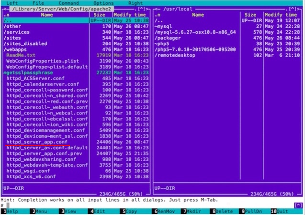
Task: Select ~php5 symlink in right panel
Action: coord(227,44)
